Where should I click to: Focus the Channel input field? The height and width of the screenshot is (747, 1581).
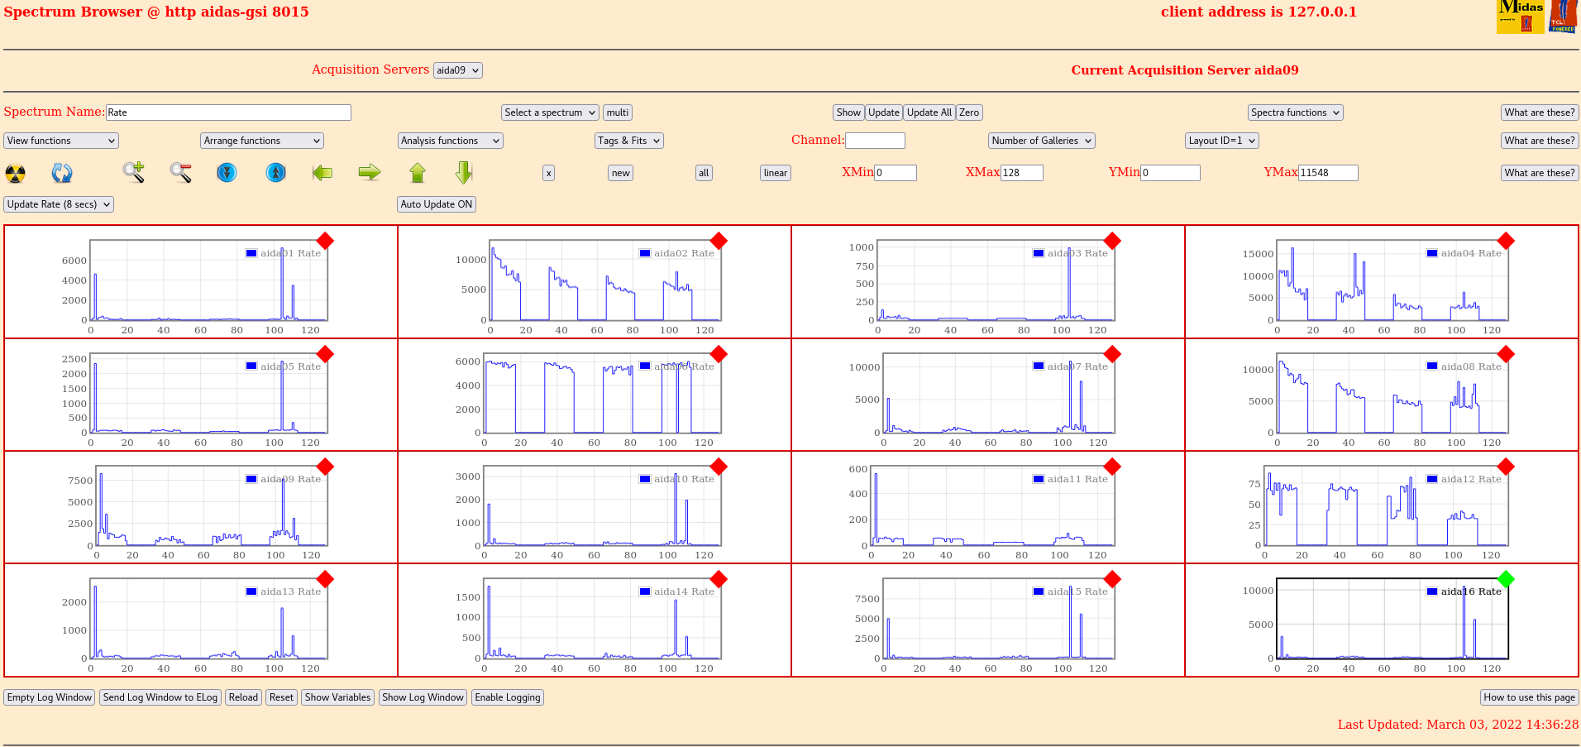pyautogui.click(x=875, y=141)
